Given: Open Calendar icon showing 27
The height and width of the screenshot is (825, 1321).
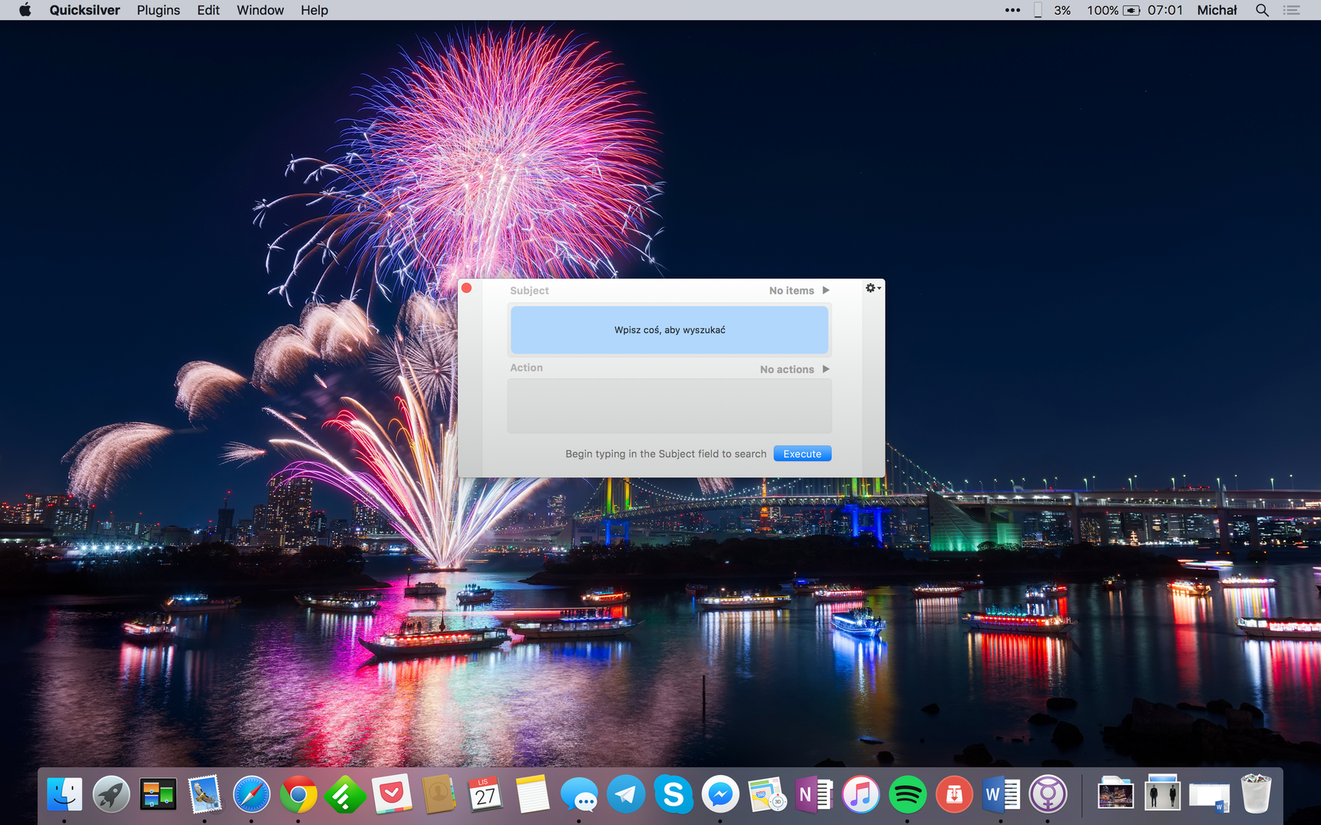Looking at the screenshot, I should [x=486, y=794].
